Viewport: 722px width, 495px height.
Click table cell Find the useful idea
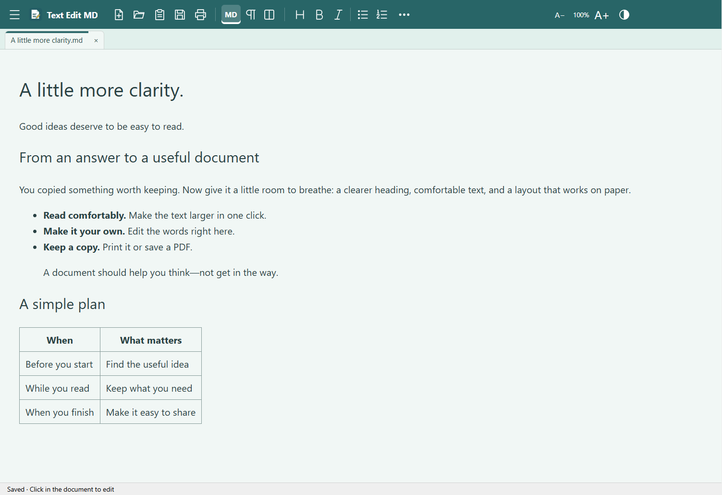[151, 364]
